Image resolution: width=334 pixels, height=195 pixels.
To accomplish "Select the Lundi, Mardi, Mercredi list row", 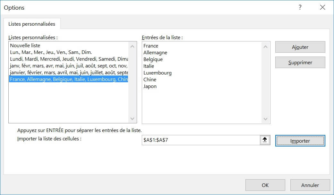I will click(69, 59).
